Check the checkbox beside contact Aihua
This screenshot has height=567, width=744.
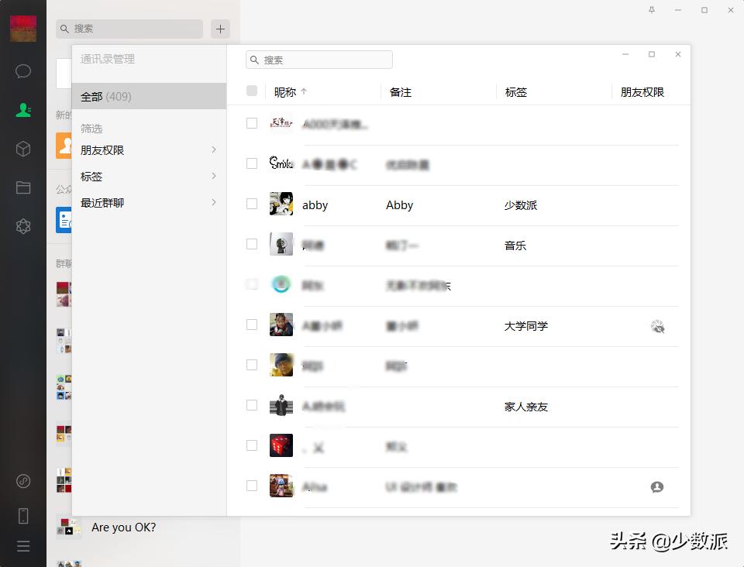pyautogui.click(x=252, y=486)
